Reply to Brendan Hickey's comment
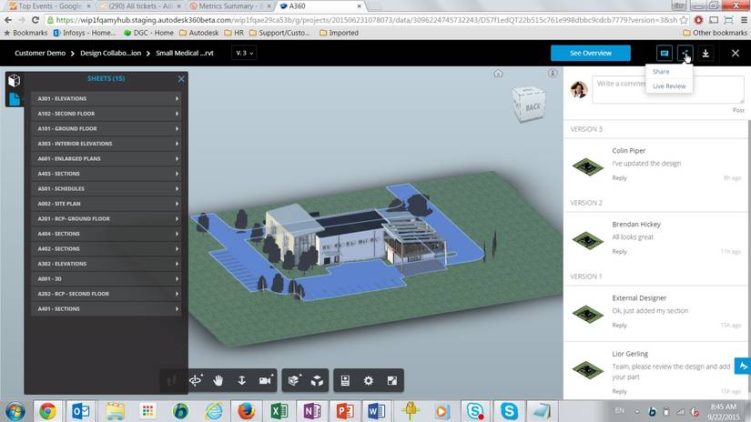This screenshot has width=751, height=422. tap(619, 252)
